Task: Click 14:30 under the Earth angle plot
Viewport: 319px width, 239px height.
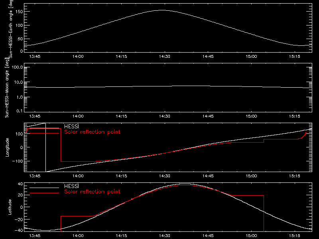Action: (x=164, y=57)
